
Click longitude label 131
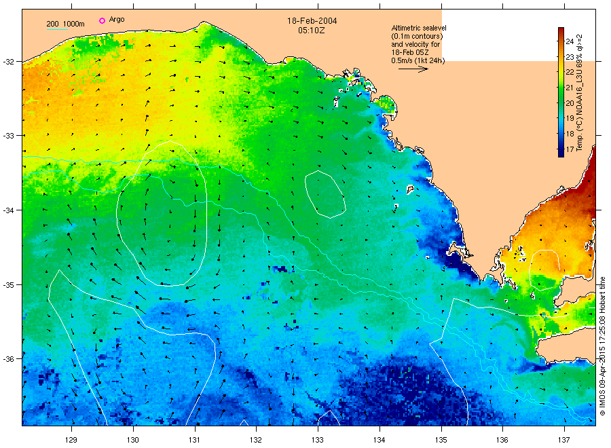click(x=194, y=440)
